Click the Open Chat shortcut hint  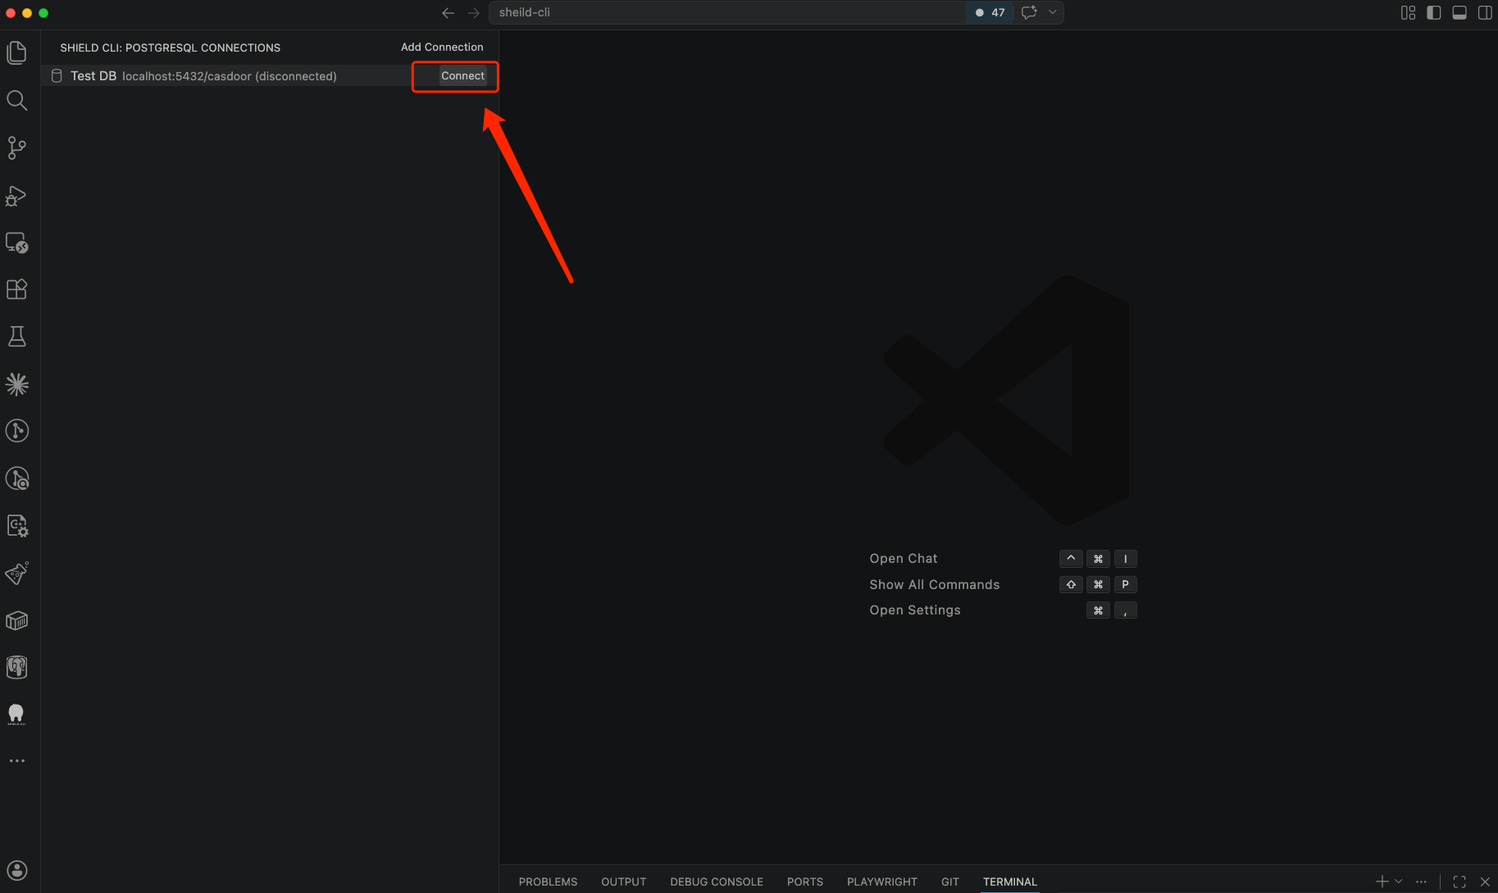tap(904, 559)
